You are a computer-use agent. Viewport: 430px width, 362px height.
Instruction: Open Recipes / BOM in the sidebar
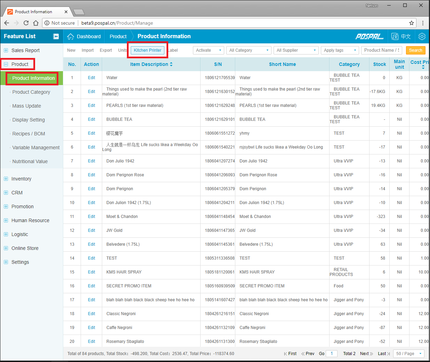pos(29,134)
